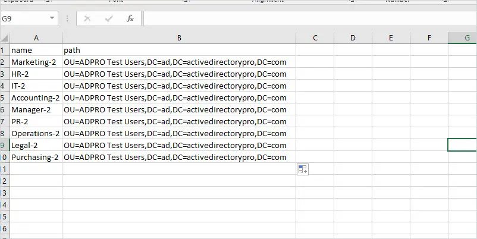
Task: Click the path cell in IT-2 row
Action: tap(179, 86)
